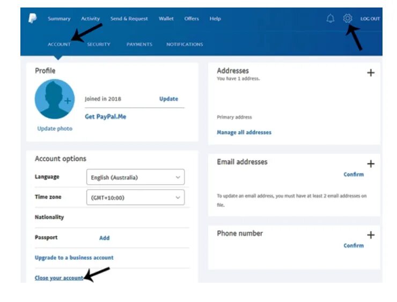
Task: Open the Get PayPal.Me link
Action: pos(105,117)
